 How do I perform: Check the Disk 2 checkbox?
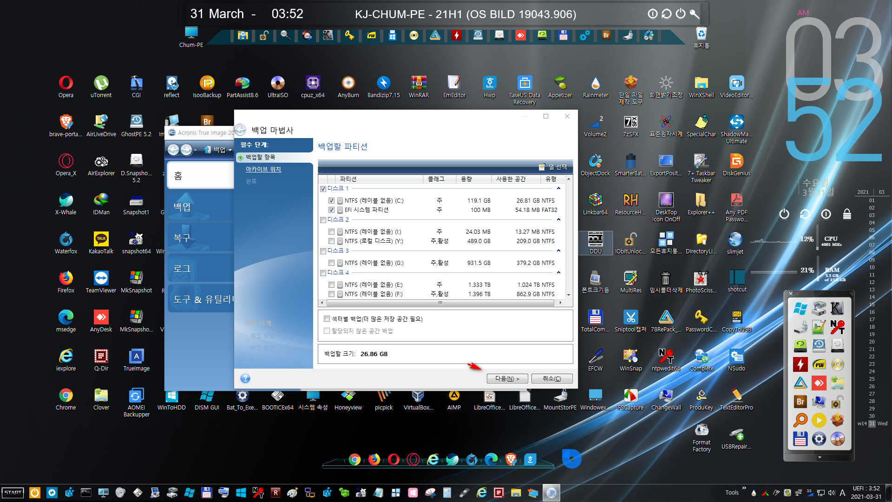[x=323, y=220]
